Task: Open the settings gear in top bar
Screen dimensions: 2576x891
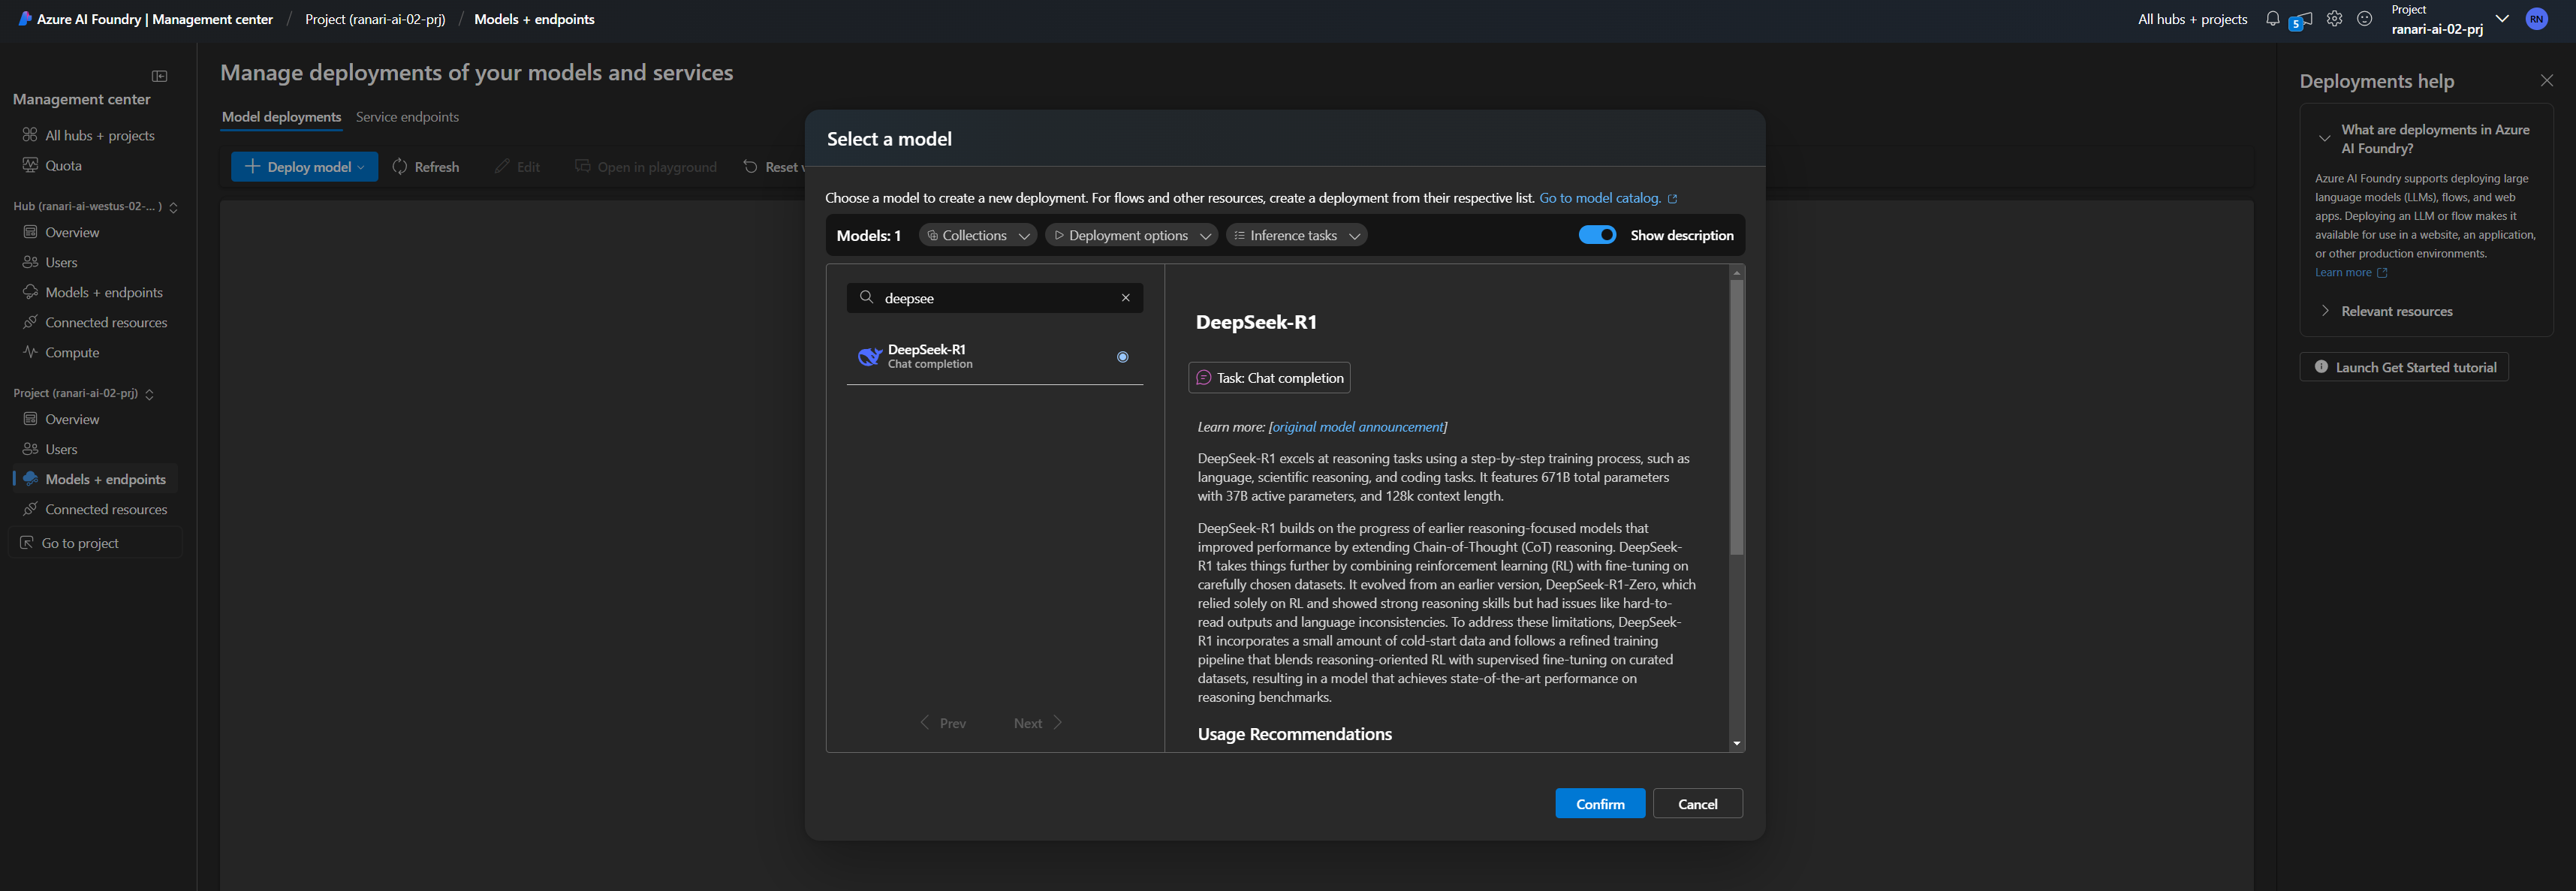Action: pyautogui.click(x=2334, y=19)
